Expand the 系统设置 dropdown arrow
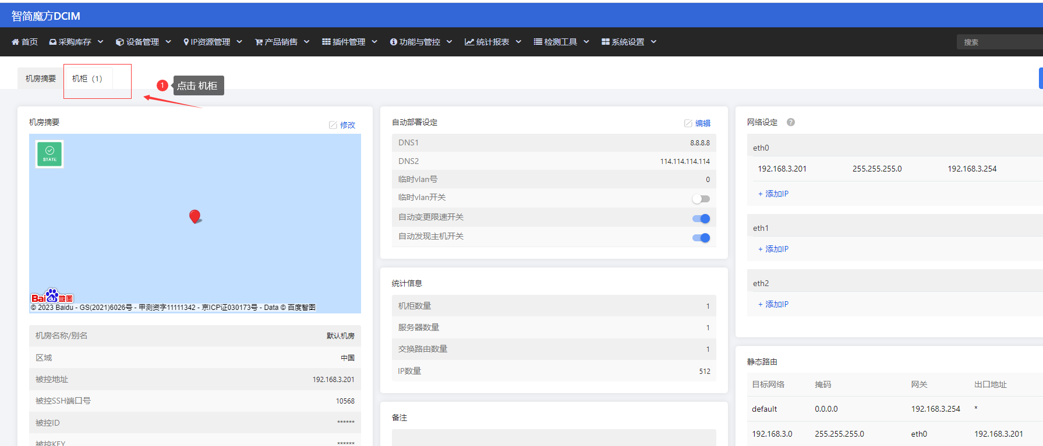Screen dimensions: 1043x446 (x=653, y=42)
